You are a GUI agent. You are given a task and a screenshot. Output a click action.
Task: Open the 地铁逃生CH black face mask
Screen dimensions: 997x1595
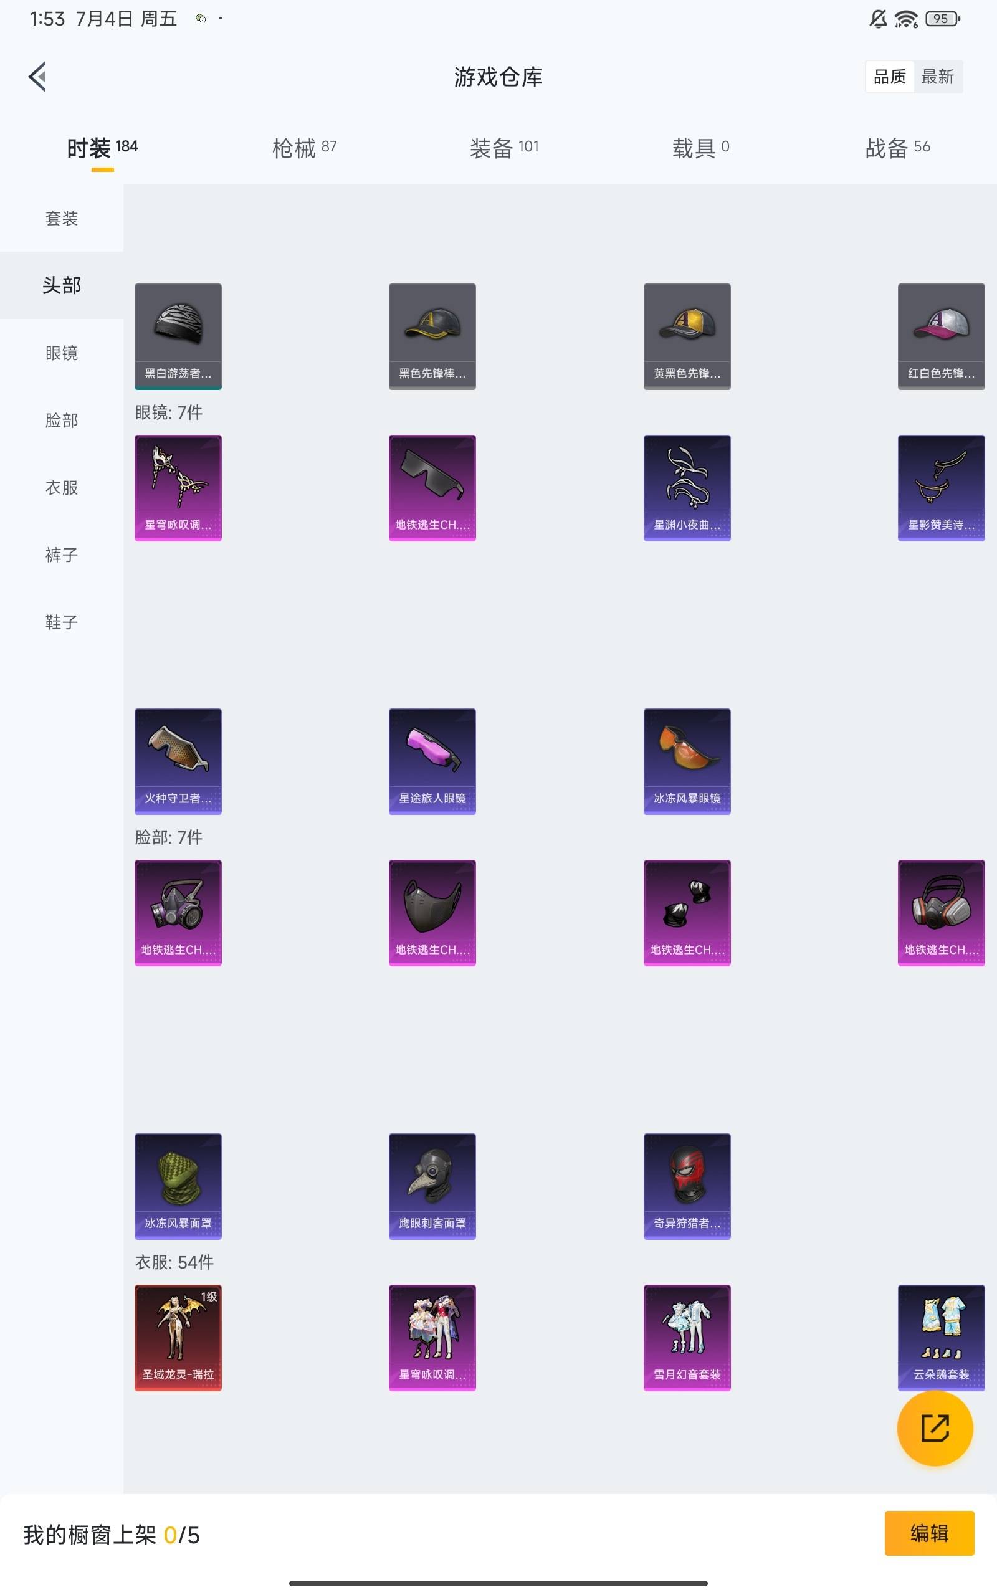[432, 913]
